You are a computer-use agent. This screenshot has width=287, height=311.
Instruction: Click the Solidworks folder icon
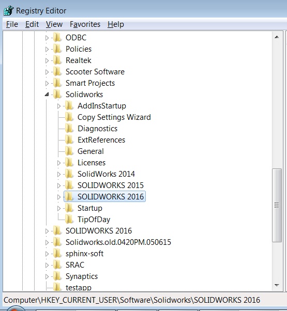[x=57, y=94]
